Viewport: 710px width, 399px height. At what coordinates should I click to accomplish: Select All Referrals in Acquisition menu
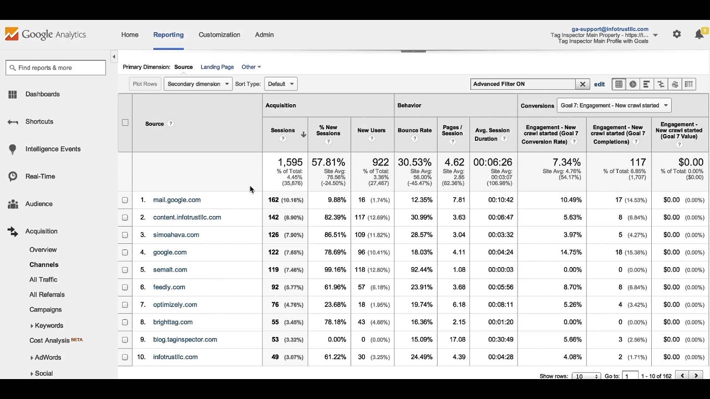click(x=47, y=295)
